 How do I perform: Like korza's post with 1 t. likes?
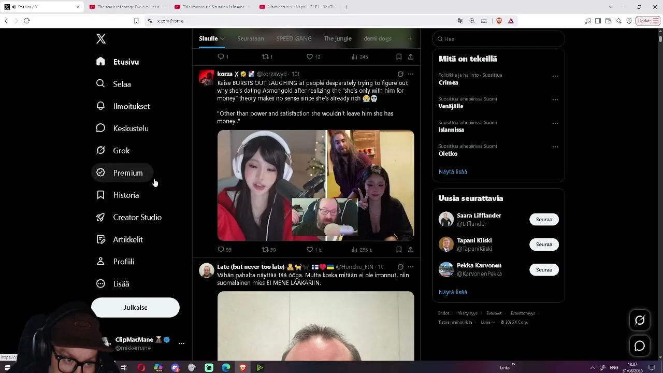tap(314, 250)
